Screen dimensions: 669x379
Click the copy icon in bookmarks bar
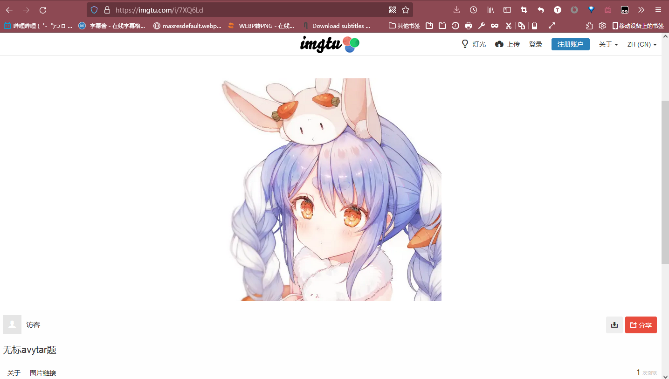pyautogui.click(x=521, y=26)
